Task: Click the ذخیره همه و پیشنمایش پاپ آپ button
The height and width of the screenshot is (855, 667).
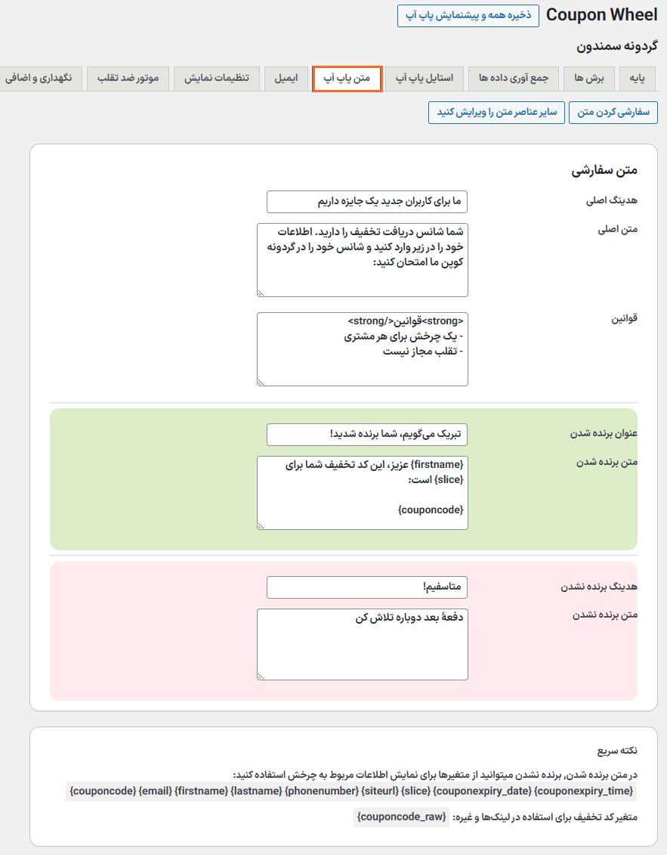Action: [x=468, y=16]
